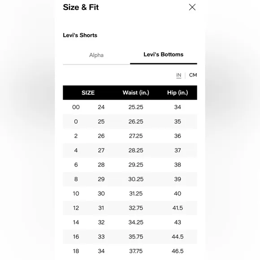
Task: Select the size 00 row
Action: [130, 107]
